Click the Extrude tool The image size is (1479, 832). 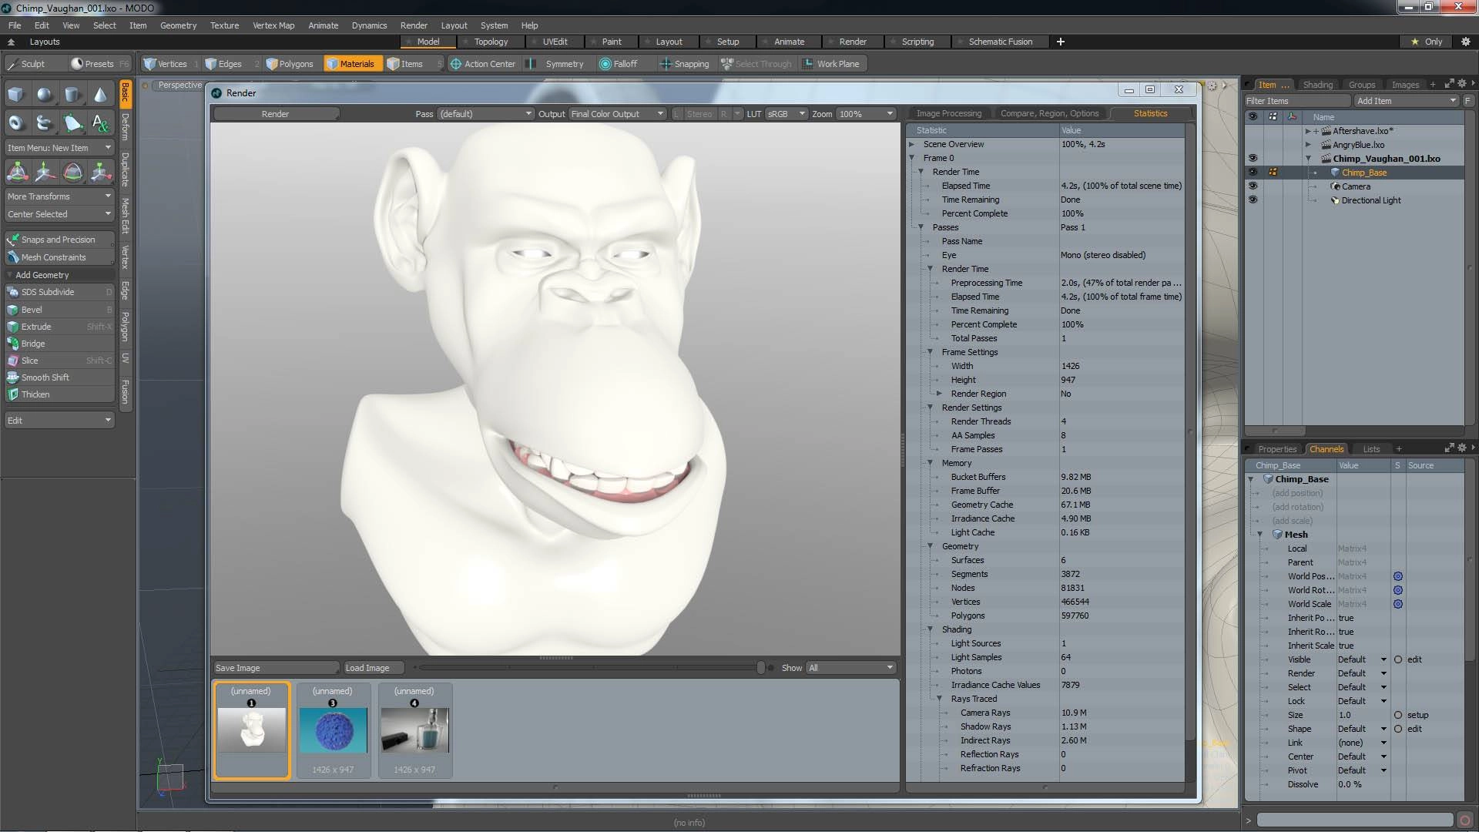59,327
